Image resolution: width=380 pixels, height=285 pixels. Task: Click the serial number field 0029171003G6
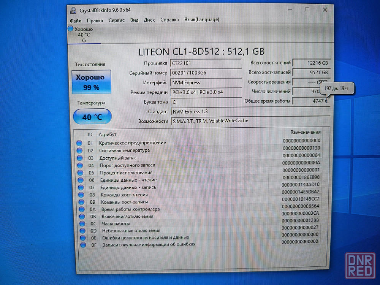[x=206, y=73]
